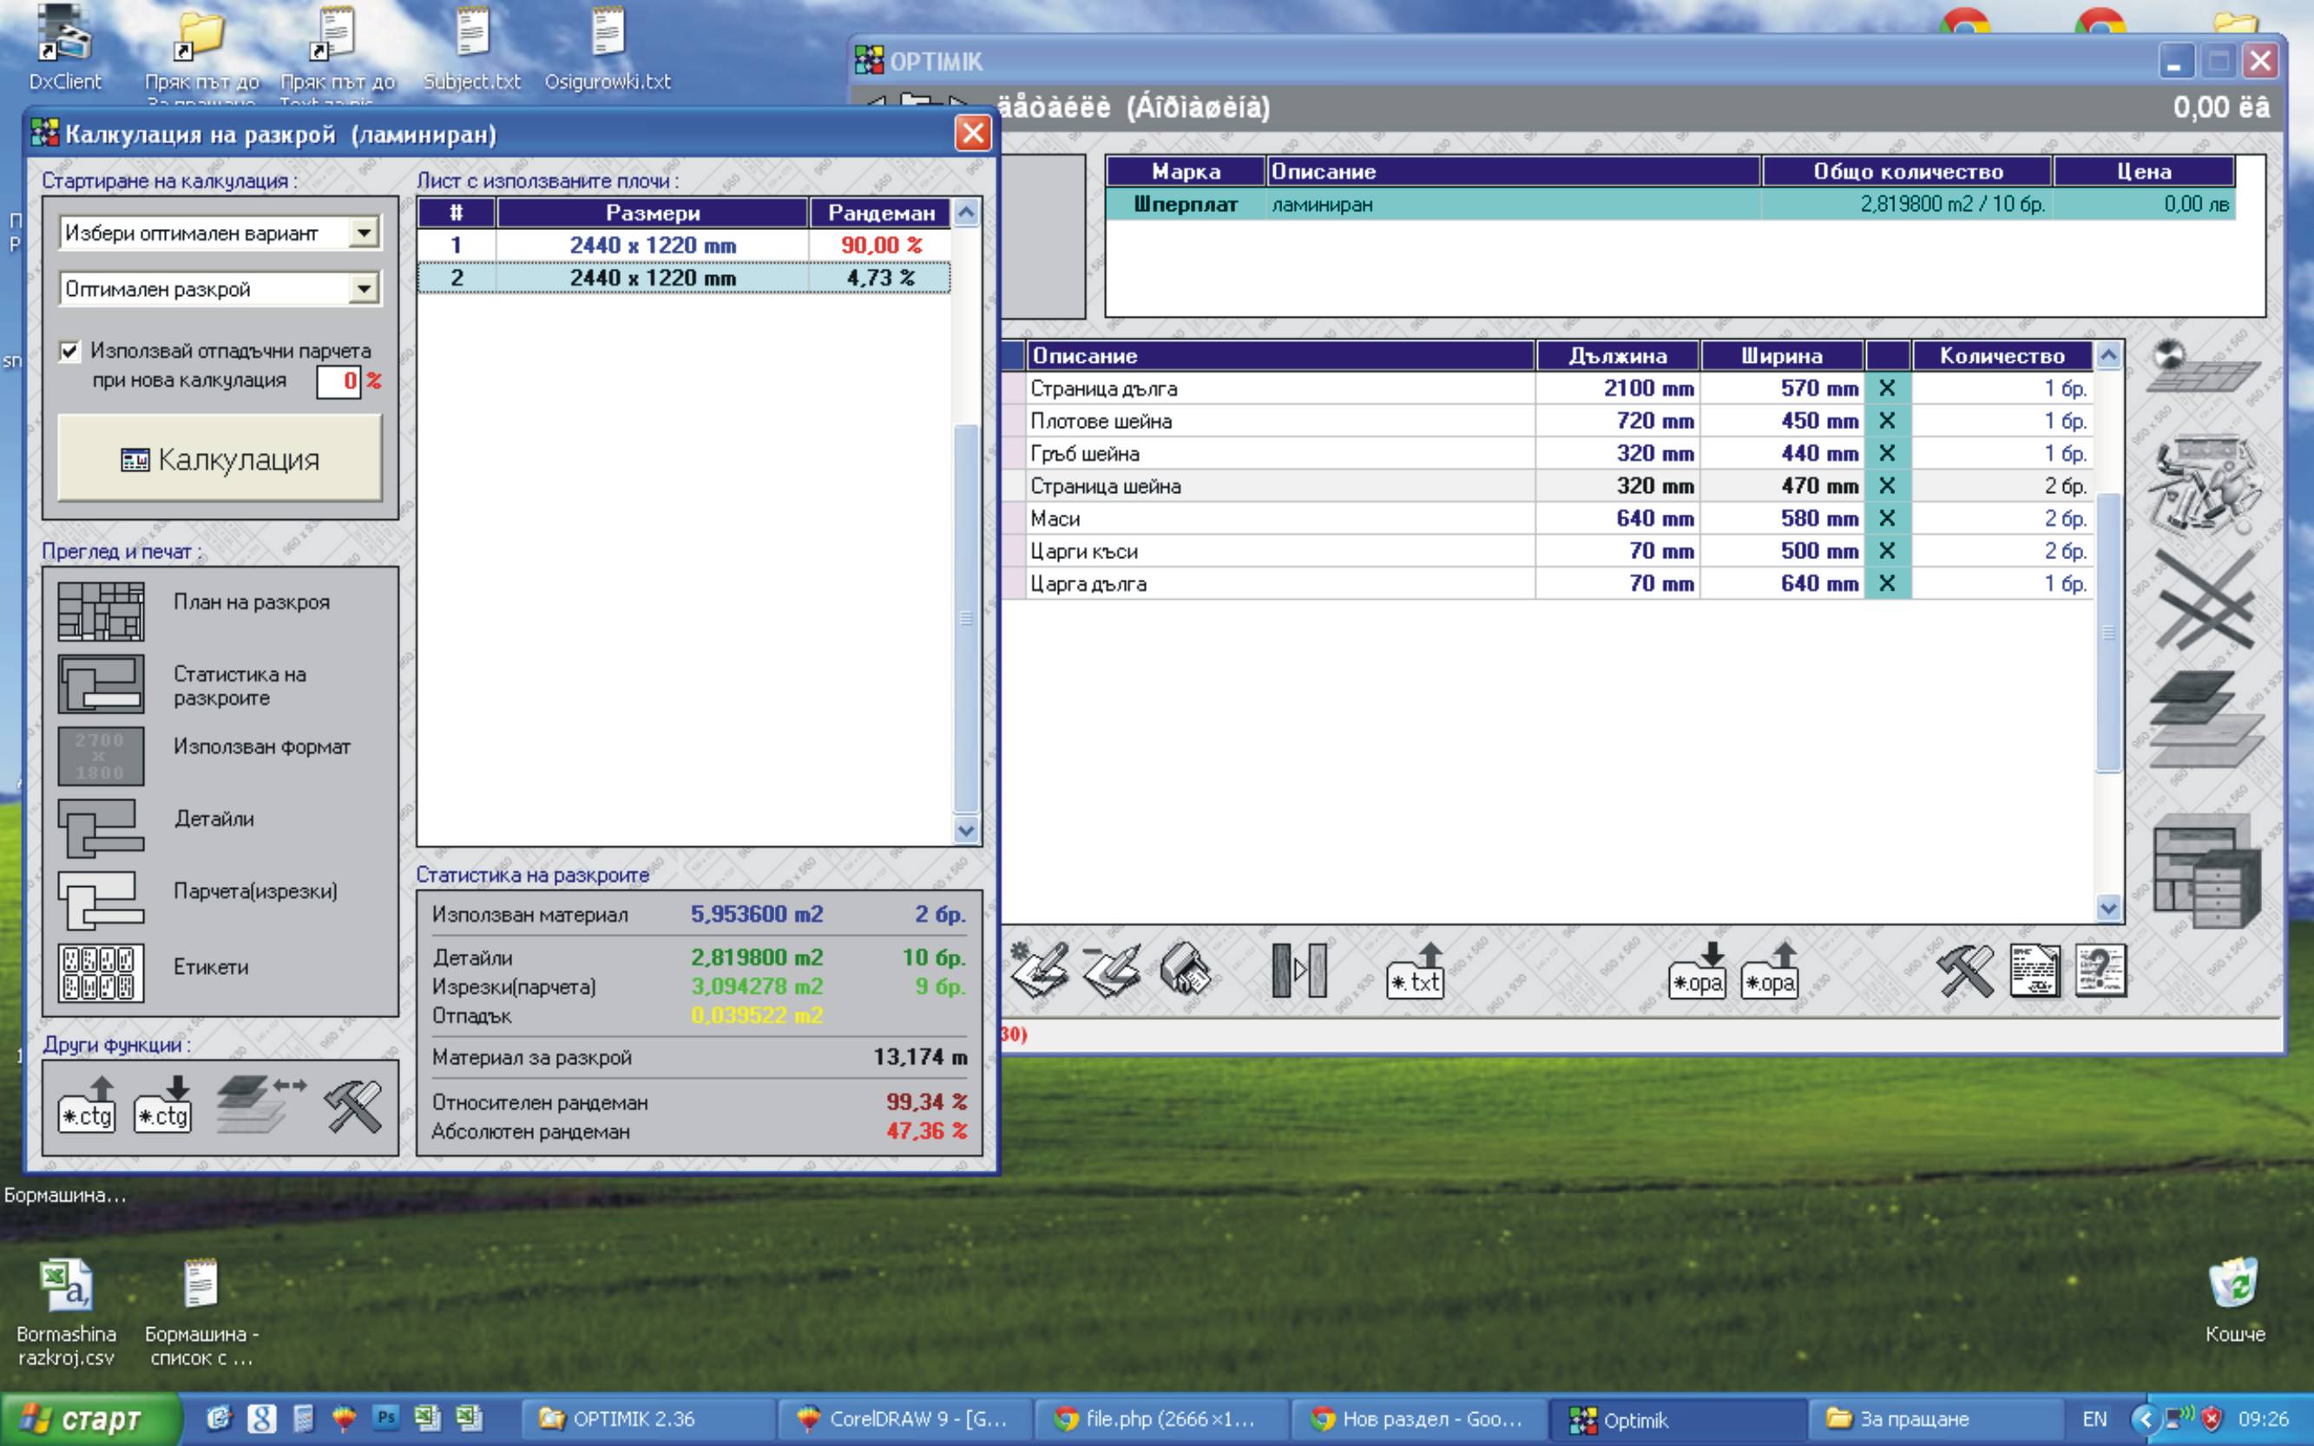
Task: Expand 'Оптимален разкрой' dropdown
Action: pos(364,289)
